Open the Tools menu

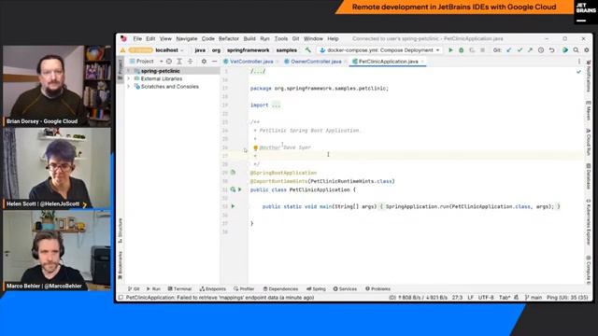281,39
